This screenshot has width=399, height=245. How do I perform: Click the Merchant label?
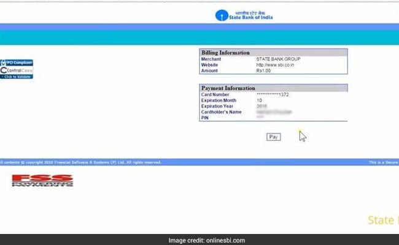[x=211, y=59]
